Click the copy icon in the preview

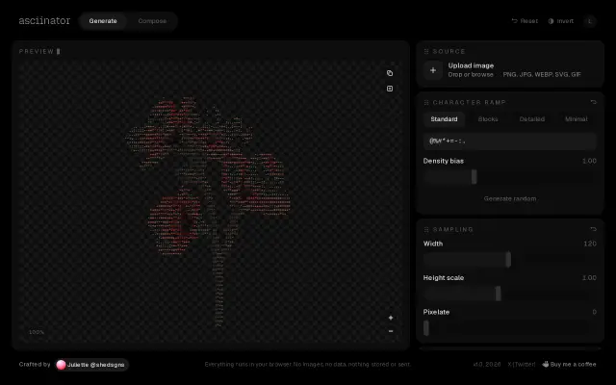click(x=389, y=73)
